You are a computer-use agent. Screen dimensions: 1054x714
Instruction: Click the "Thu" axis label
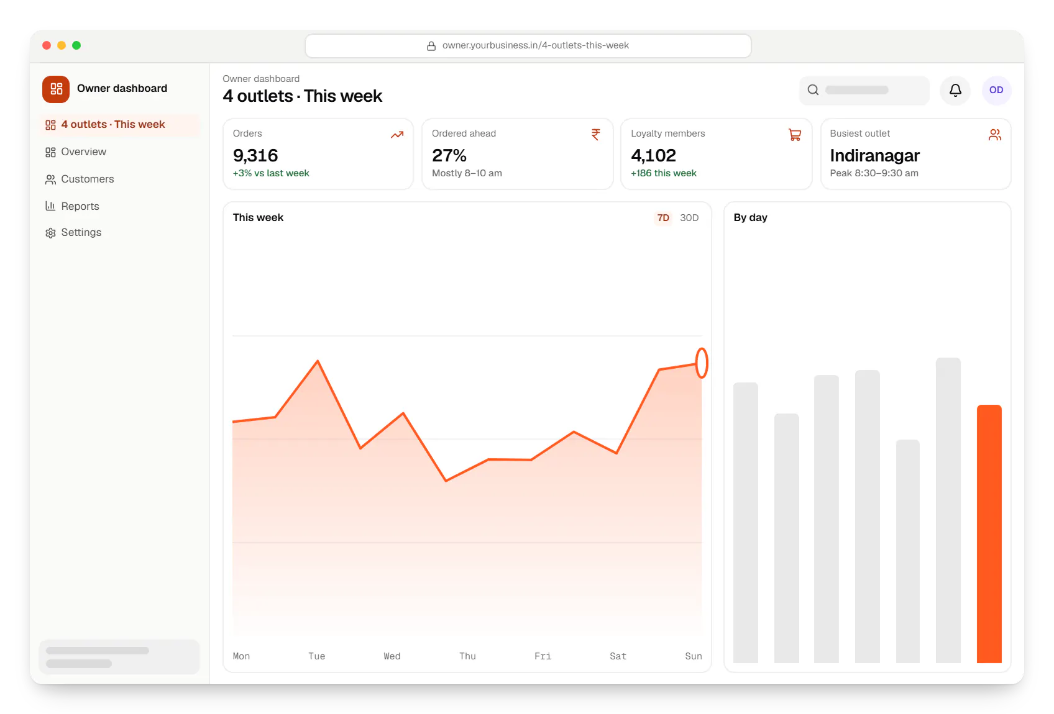coord(467,656)
